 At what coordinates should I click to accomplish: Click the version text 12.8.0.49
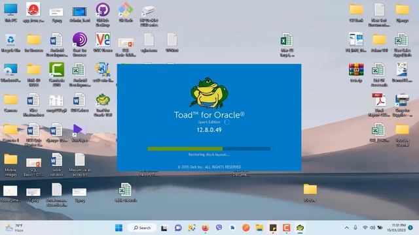pyautogui.click(x=209, y=130)
